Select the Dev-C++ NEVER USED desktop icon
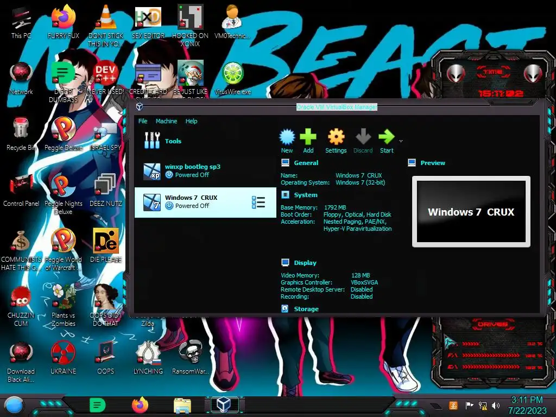Image resolution: width=556 pixels, height=417 pixels. [105, 79]
